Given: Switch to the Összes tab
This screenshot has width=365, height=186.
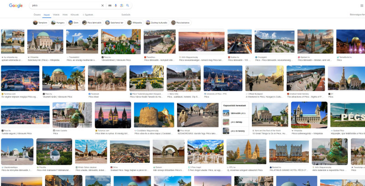Looking at the screenshot, I should click(x=37, y=15).
